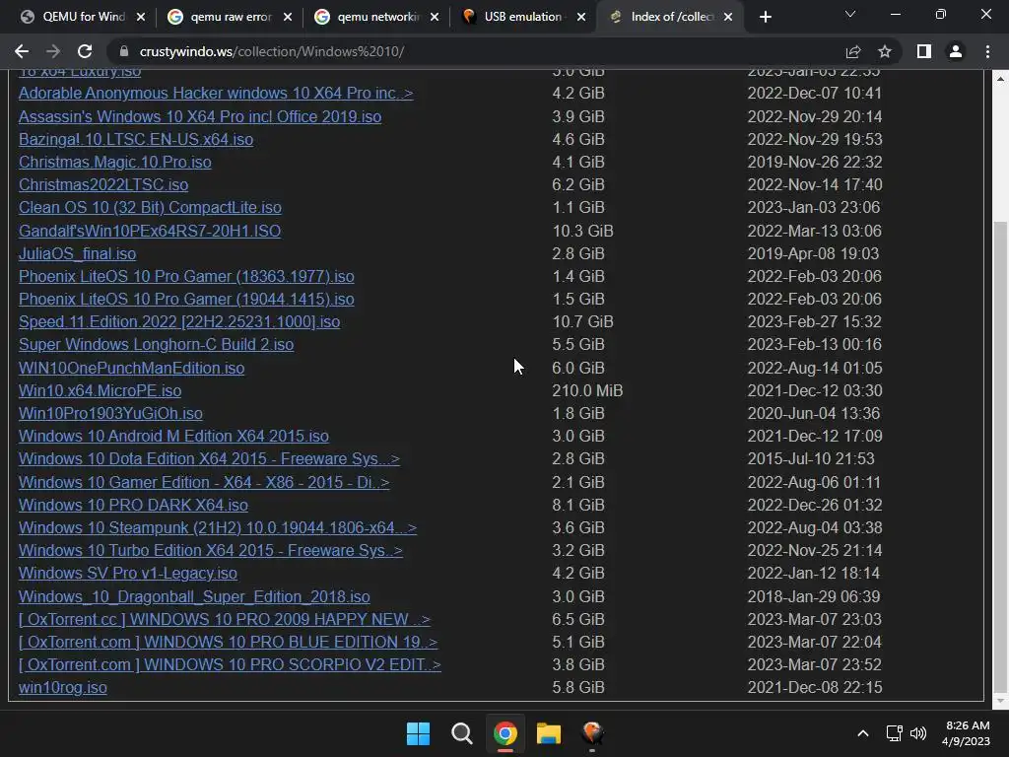The height and width of the screenshot is (757, 1009).
Task: Open Windows 10 Dota Edition link
Action: (209, 458)
